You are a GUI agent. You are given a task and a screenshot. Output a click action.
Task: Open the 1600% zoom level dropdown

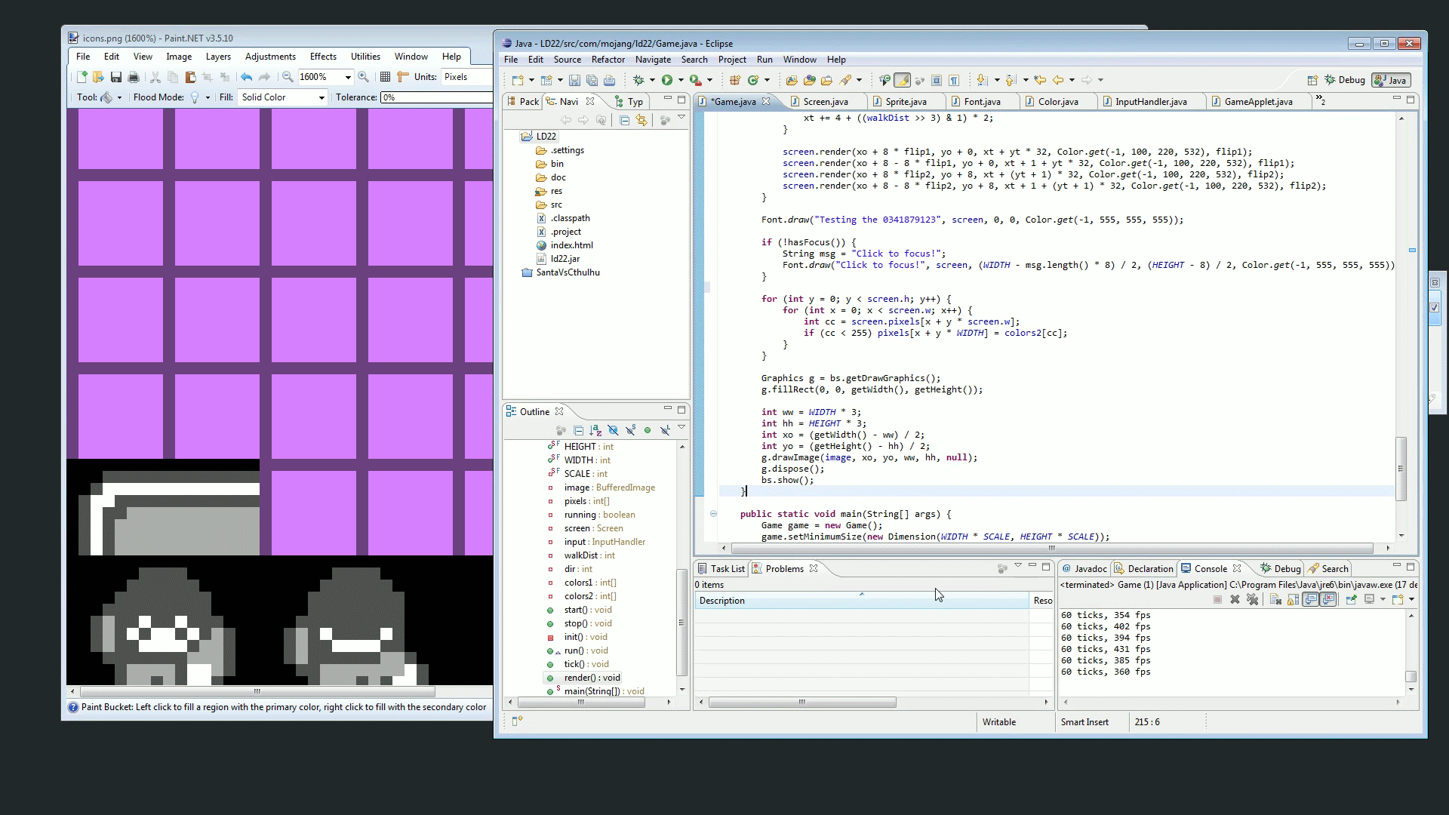pyautogui.click(x=348, y=77)
